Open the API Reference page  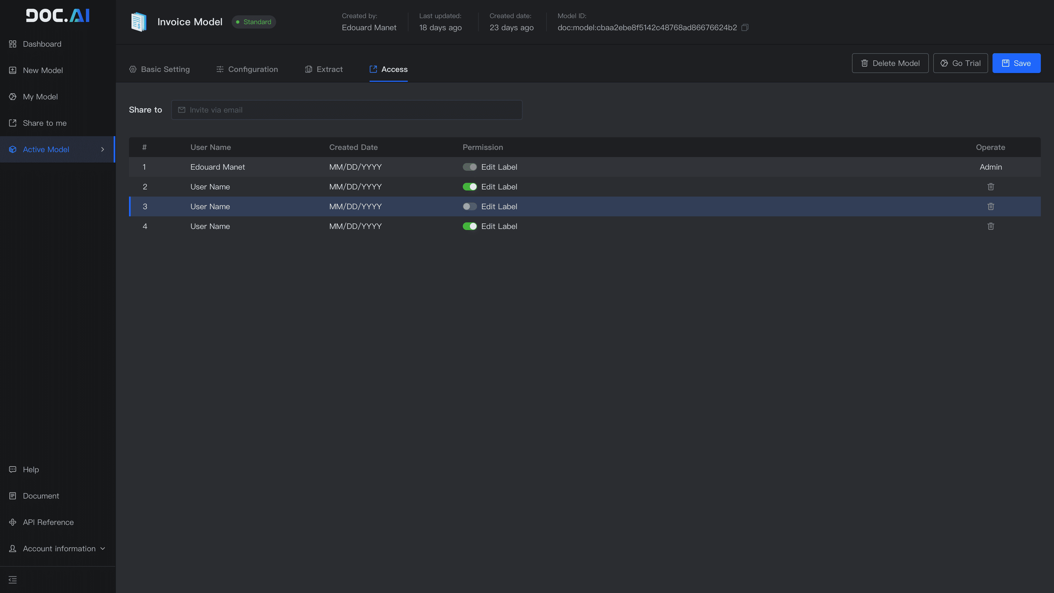(x=48, y=522)
